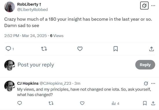Open the more options menu on RobLiberty's post
159x110 pixels.
coord(153,5)
